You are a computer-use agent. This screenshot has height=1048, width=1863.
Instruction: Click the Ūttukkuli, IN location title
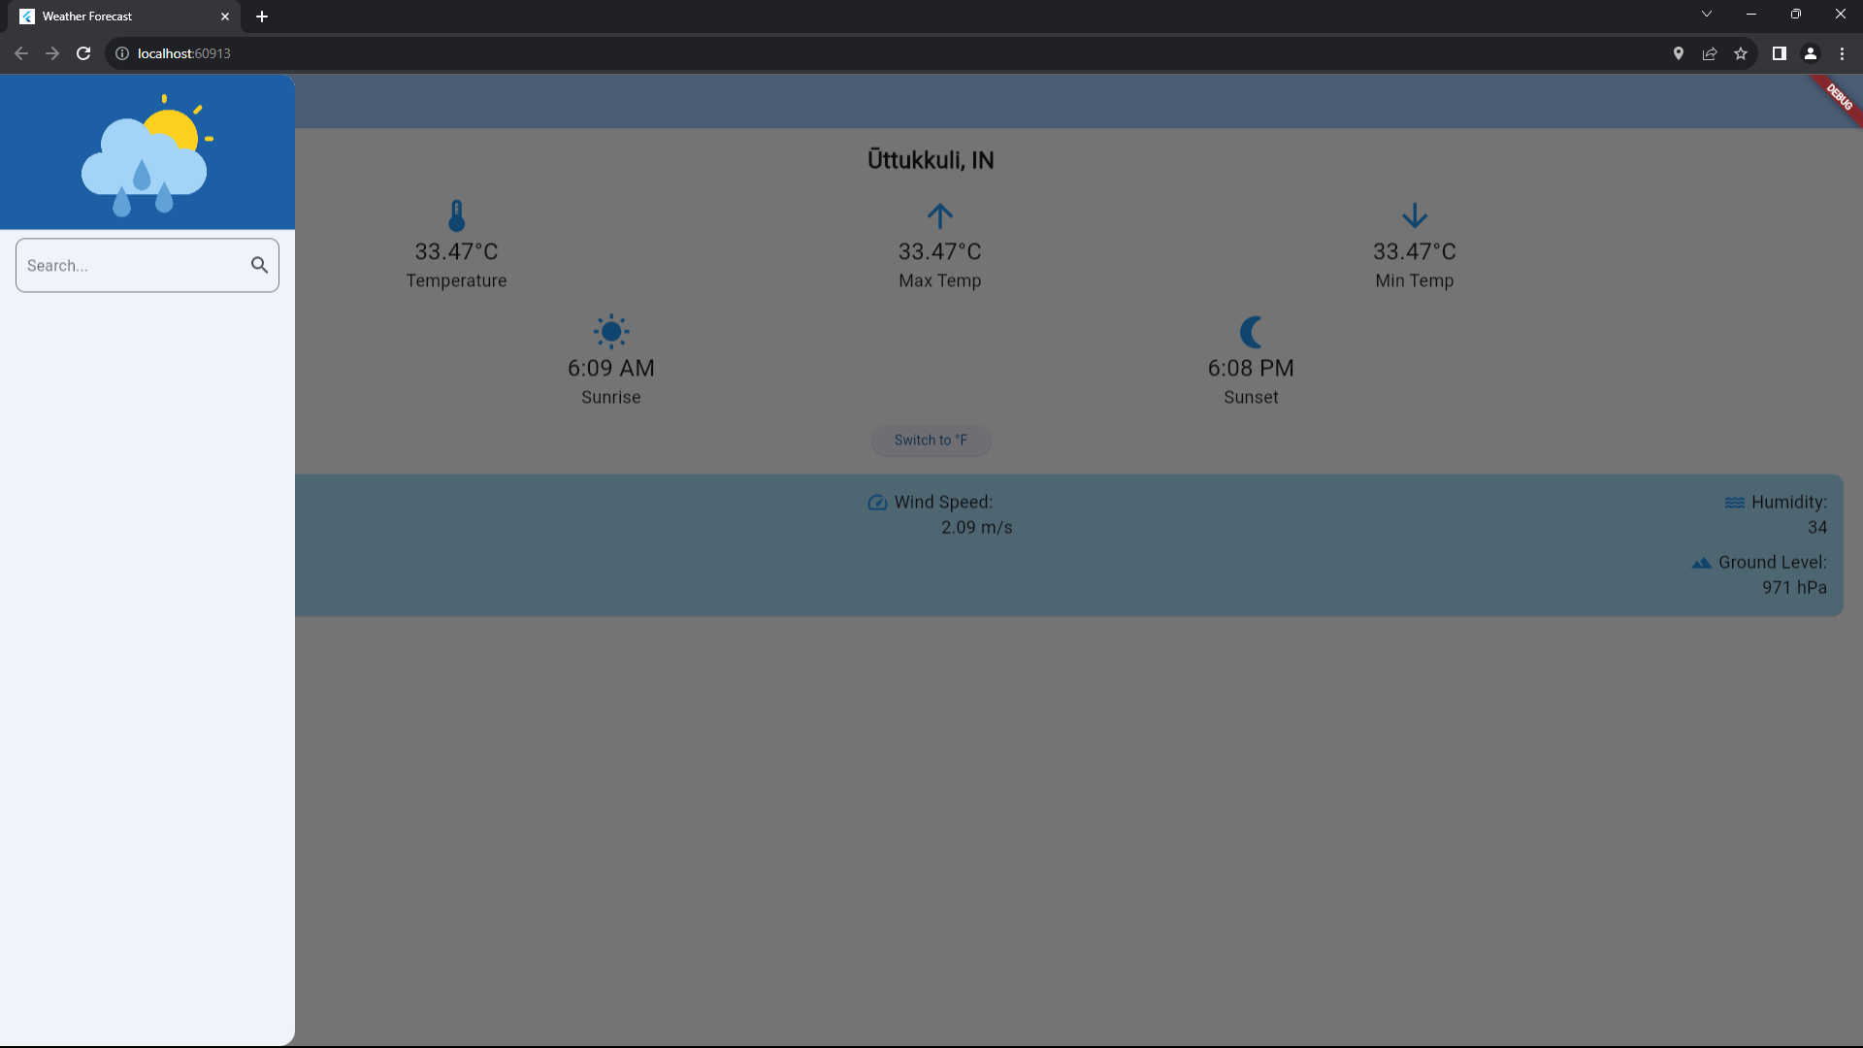931,160
